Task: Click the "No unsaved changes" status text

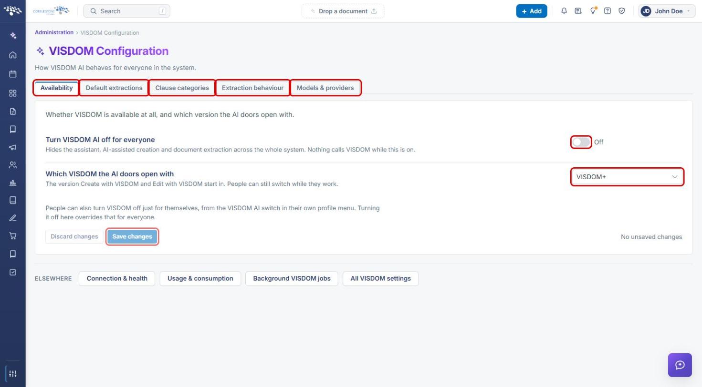Action: point(651,237)
